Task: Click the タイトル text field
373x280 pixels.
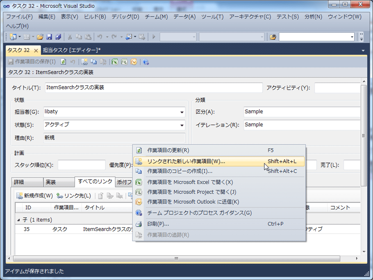Action: (154, 87)
